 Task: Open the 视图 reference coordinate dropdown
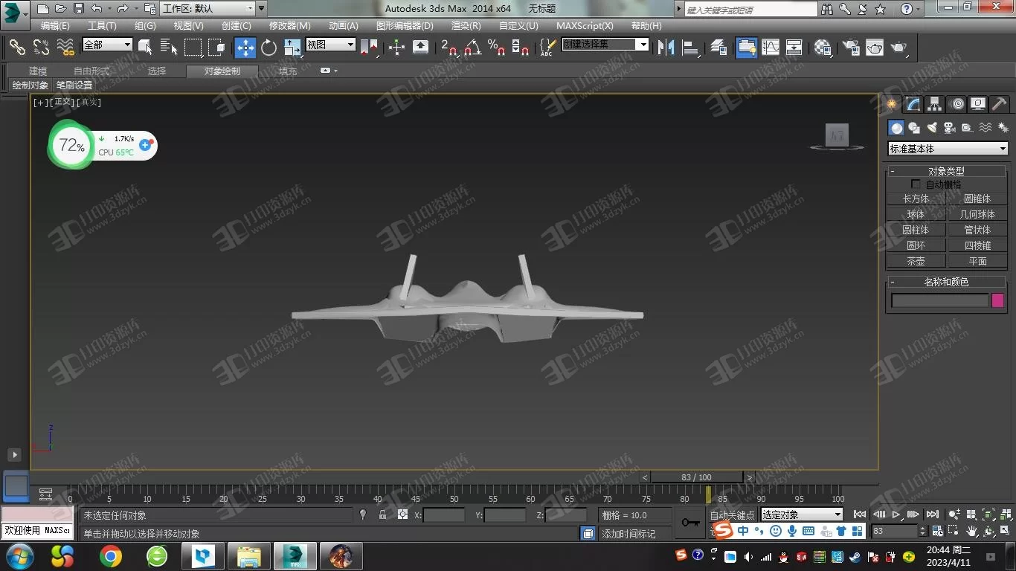click(330, 45)
